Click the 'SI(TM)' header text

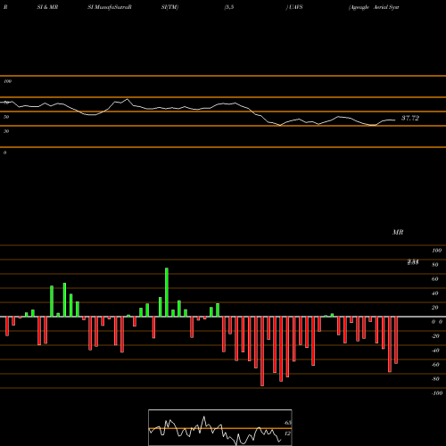click(169, 7)
